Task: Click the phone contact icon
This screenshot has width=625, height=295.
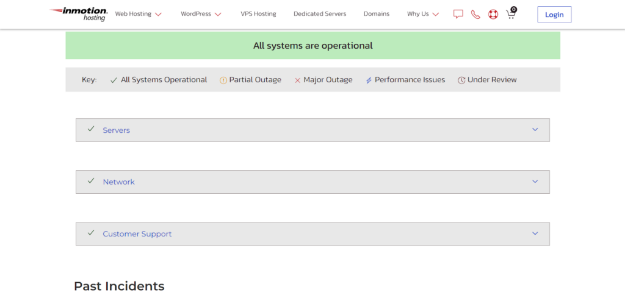Action: (x=475, y=14)
